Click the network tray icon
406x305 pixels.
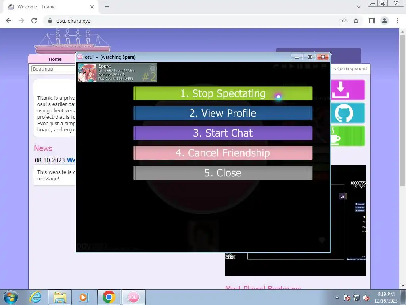(356, 297)
